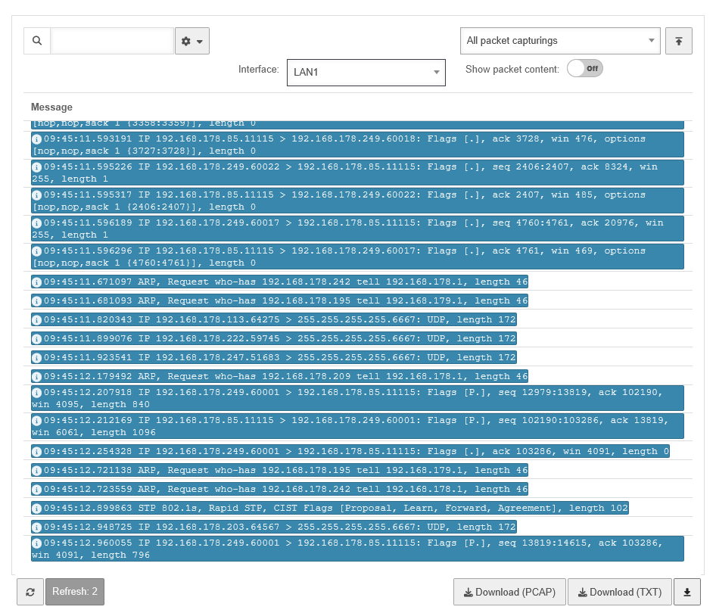The image size is (716, 613).
Task: Toggle the Show packet content switch
Action: (x=584, y=69)
